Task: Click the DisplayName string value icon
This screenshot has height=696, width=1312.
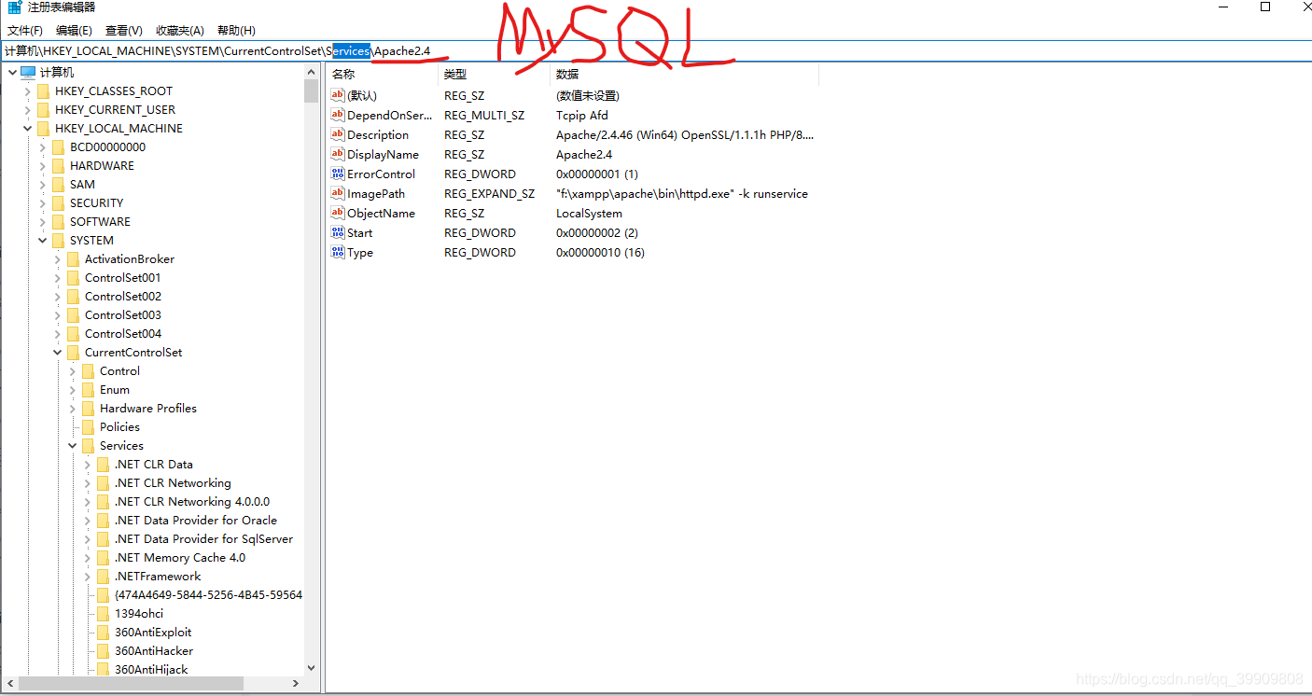Action: 338,154
